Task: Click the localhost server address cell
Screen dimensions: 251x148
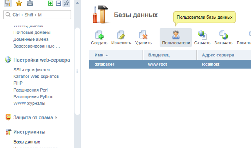Action: 210,65
